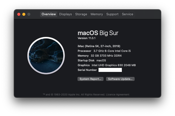This screenshot has height=116, width=175.
Task: Minimize the window with yellow button
Action: tap(24, 14)
